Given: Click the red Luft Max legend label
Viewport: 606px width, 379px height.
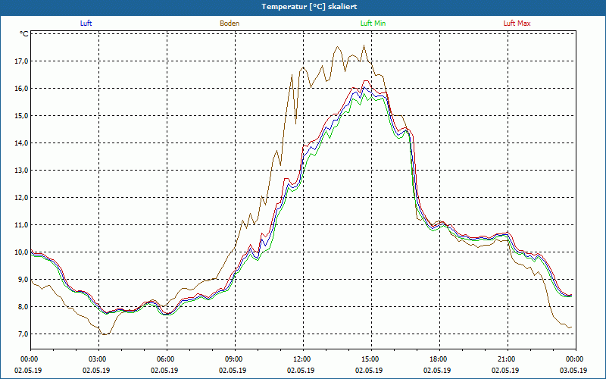Looking at the screenshot, I should tap(517, 23).
